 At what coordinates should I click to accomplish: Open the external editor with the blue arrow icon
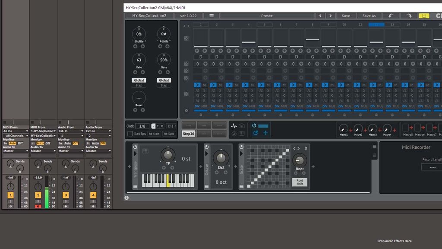pyautogui.click(x=255, y=134)
